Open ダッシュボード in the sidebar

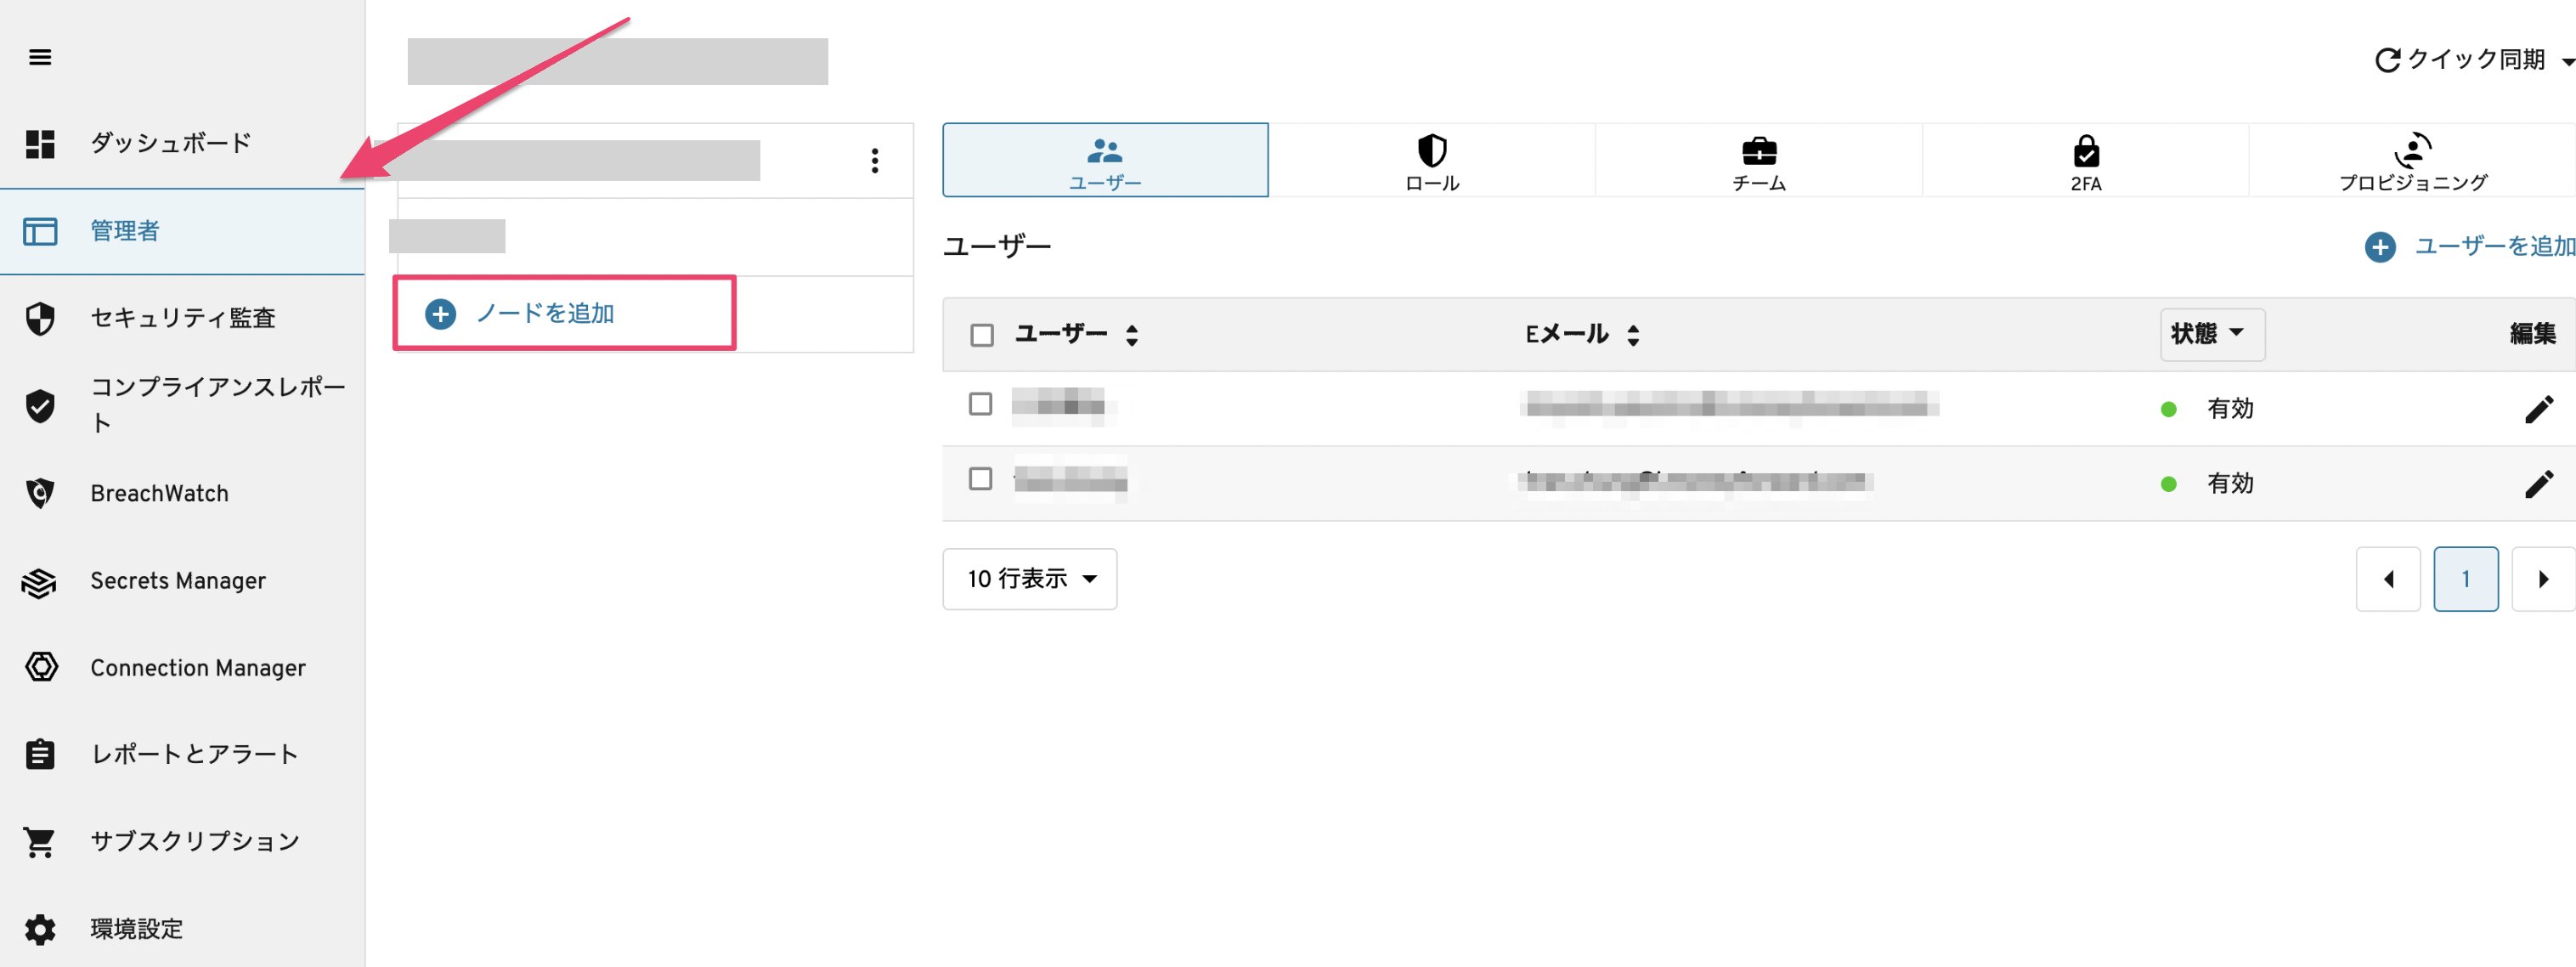click(x=182, y=144)
